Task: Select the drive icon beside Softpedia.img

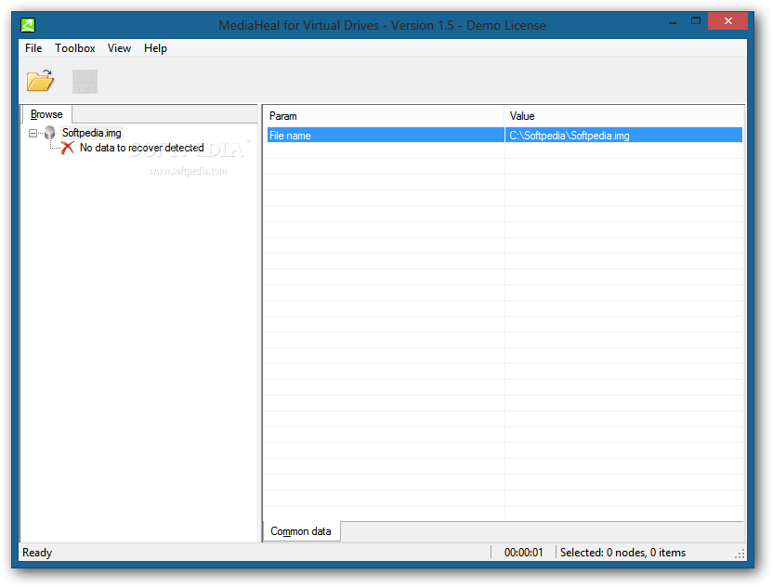Action: click(49, 133)
